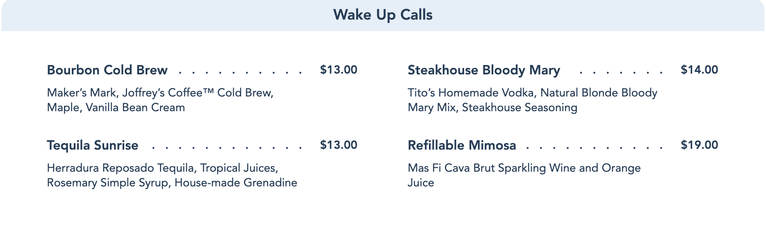This screenshot has height=233, width=766.
Task: Click the Rosemary Simple Syrup, House-made Grenadine text
Action: point(172,183)
